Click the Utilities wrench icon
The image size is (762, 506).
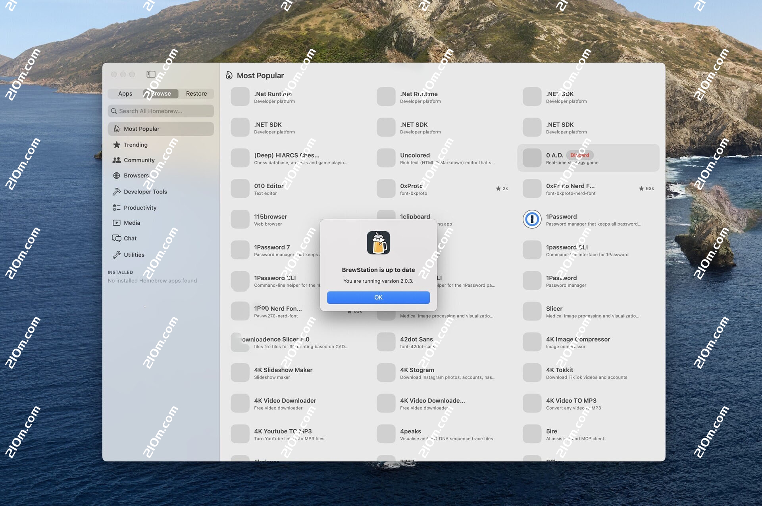(117, 255)
